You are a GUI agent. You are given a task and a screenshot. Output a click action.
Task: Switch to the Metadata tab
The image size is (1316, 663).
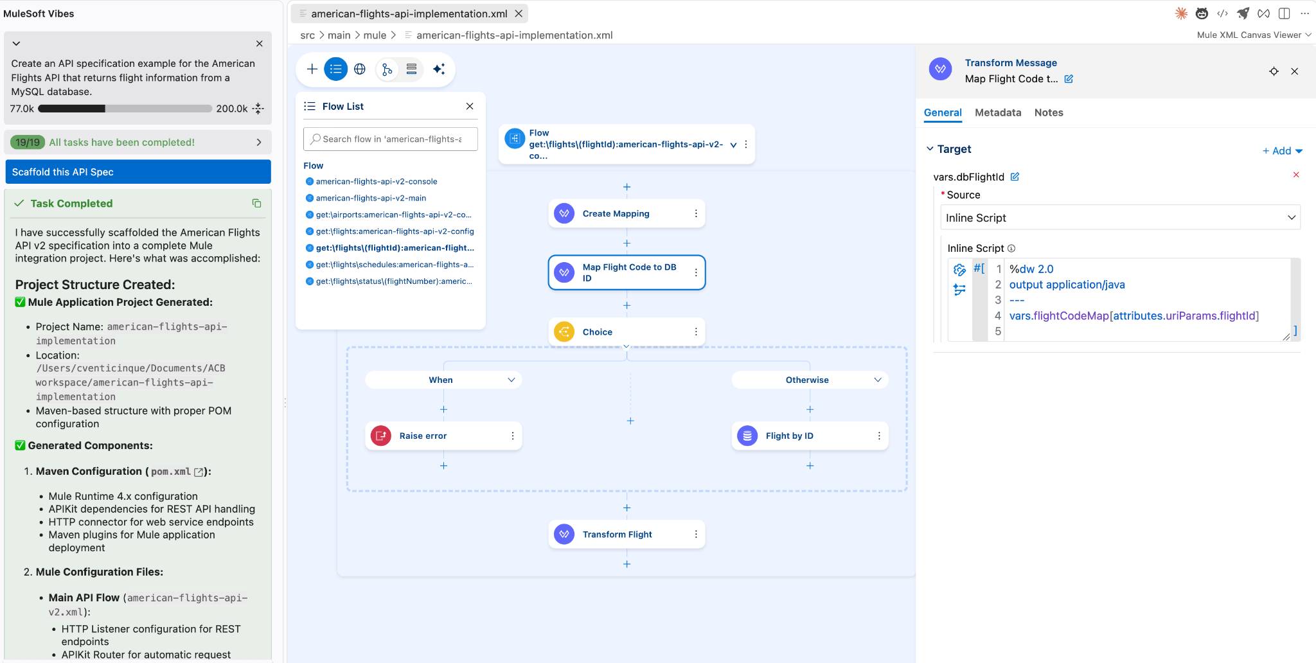pyautogui.click(x=997, y=112)
